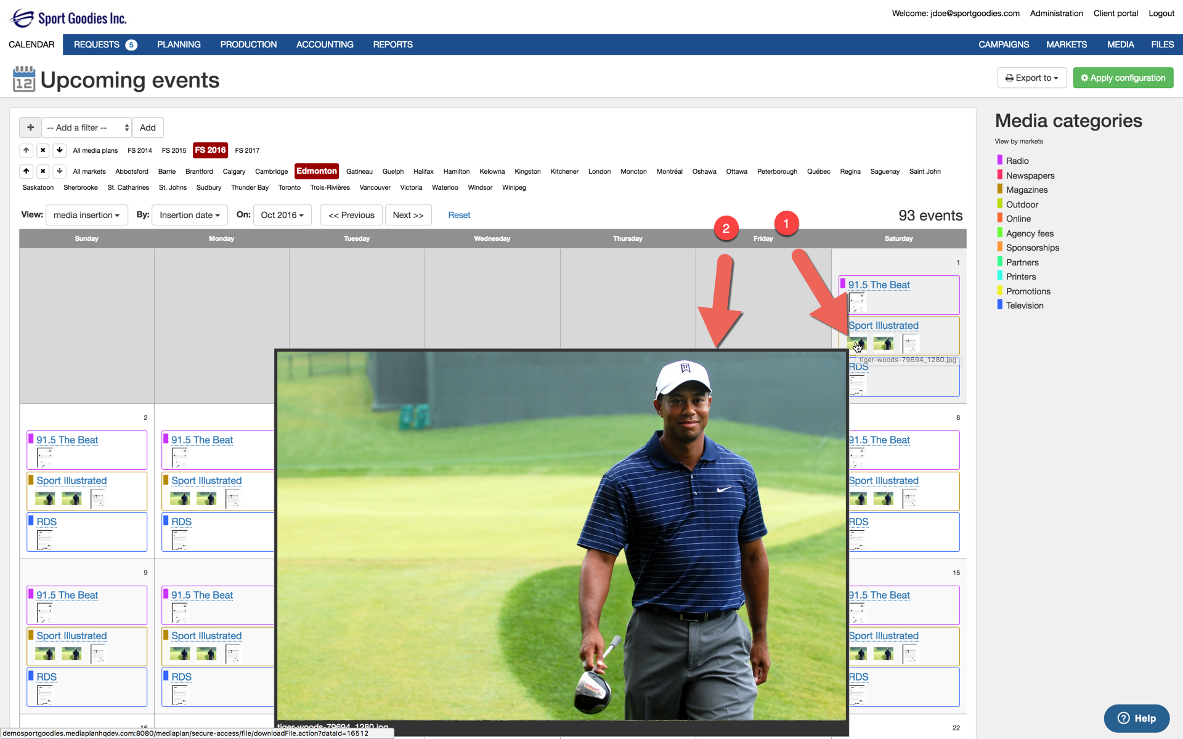Image resolution: width=1183 pixels, height=739 pixels.
Task: Open the Oct 2016 month dropdown
Action: point(282,215)
